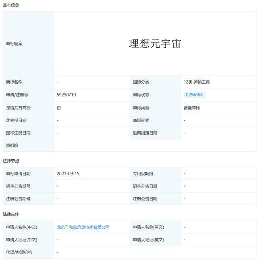The image size is (258, 260).
Task: Click the 基本信息 section heading
Action: pyautogui.click(x=11, y=5)
